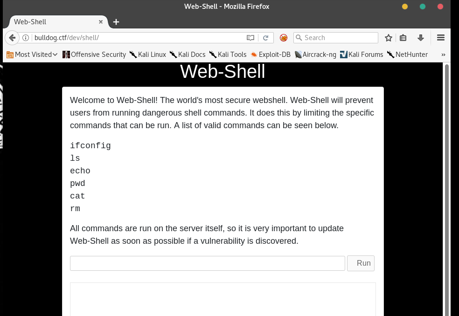Open the Kali Tools bookmark

tap(228, 55)
